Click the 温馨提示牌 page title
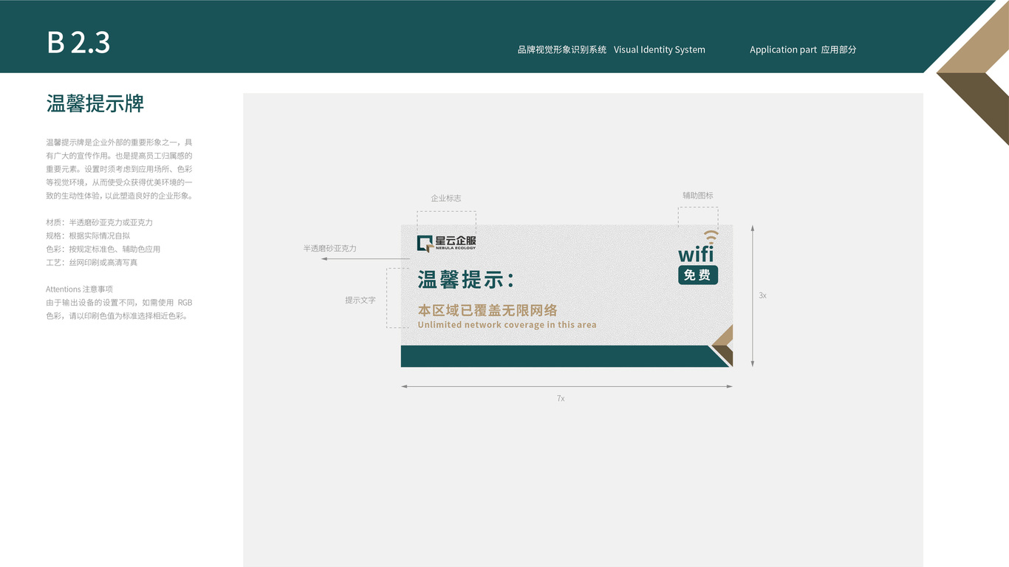Viewport: 1009px width, 567px height. 95,103
